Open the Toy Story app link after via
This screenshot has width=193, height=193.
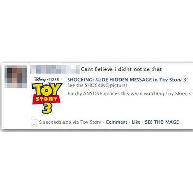point(91,122)
